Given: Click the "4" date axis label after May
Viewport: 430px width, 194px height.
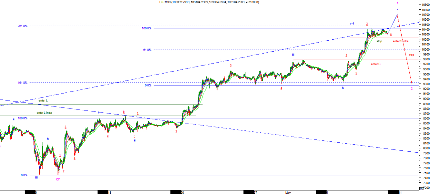Looking at the screenshot, I should [x=327, y=192].
